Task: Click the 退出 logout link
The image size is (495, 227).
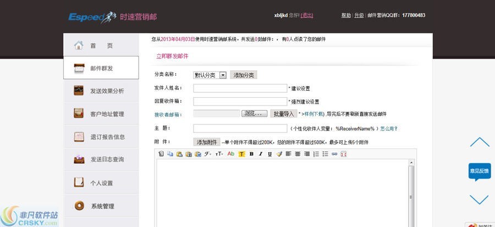Action: 307,15
